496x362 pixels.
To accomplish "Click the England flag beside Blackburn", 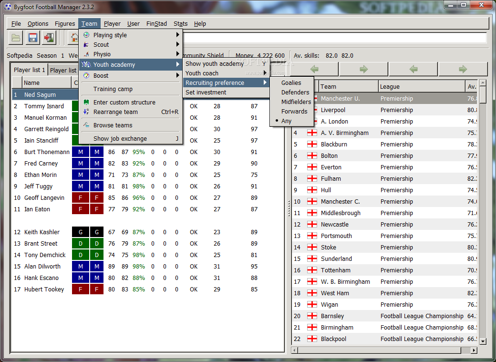I will 312,145.
